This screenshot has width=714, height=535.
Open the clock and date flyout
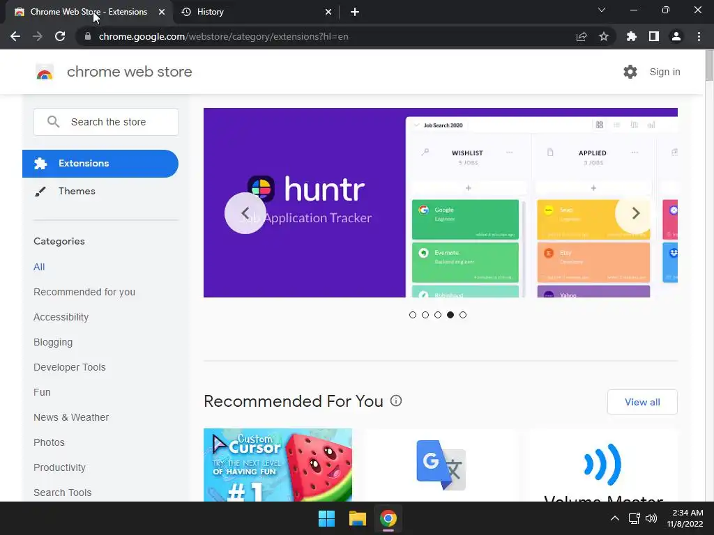point(685,518)
